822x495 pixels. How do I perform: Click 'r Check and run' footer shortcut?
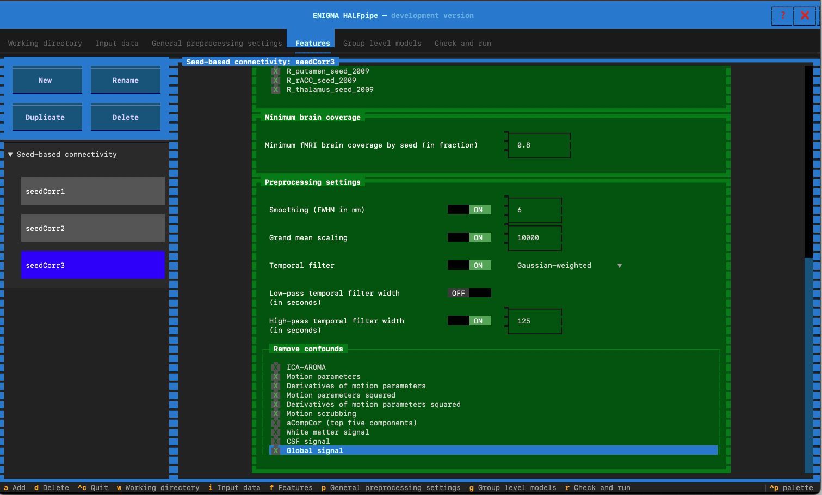tap(598, 488)
